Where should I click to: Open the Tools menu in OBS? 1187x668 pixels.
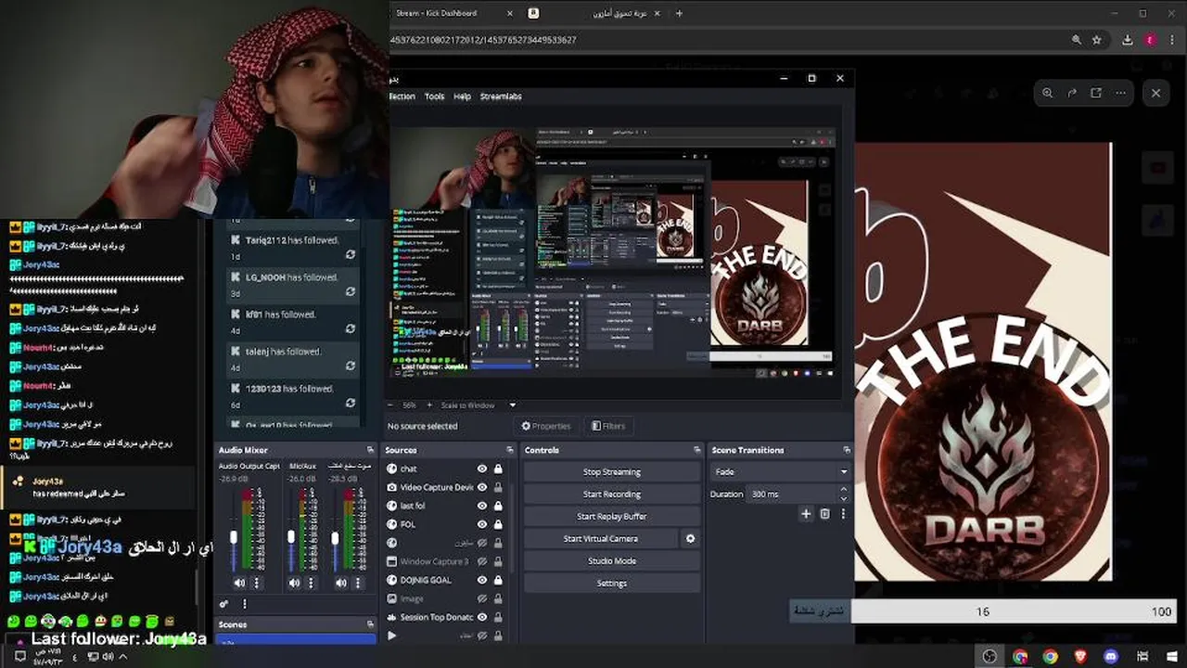(434, 96)
